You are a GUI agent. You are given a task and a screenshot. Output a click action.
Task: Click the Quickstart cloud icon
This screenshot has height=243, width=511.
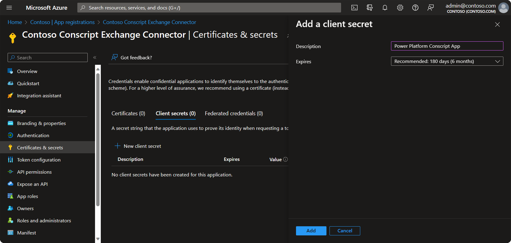pyautogui.click(x=10, y=83)
